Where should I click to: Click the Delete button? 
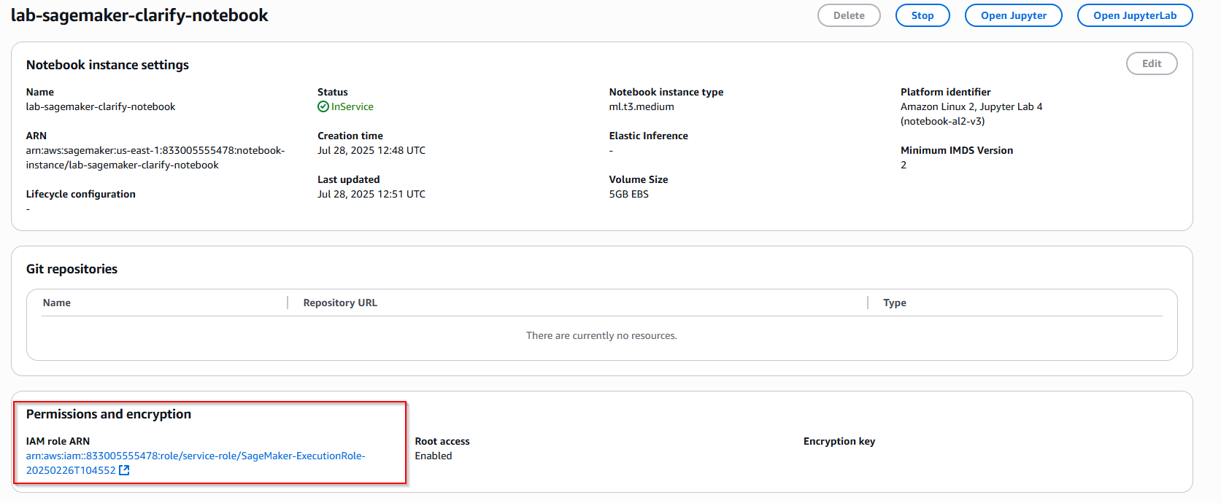click(x=849, y=15)
